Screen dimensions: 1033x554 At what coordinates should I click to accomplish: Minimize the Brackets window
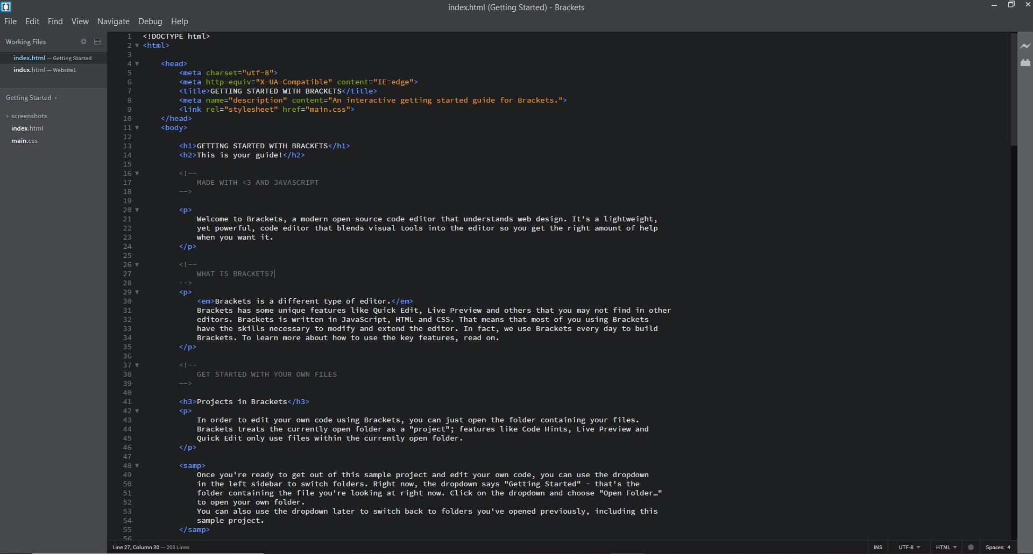(994, 5)
